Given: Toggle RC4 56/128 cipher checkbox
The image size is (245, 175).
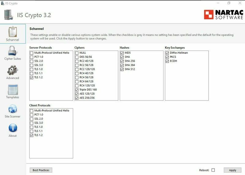Looking at the screenshot, I should (x=77, y=78).
